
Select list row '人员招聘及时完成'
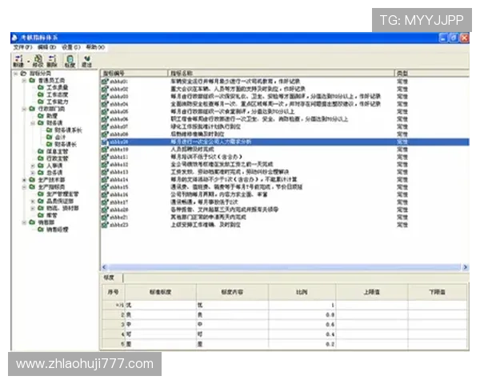point(285,150)
